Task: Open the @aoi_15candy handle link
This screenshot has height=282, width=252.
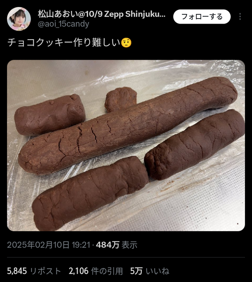Action: pyautogui.click(x=64, y=24)
